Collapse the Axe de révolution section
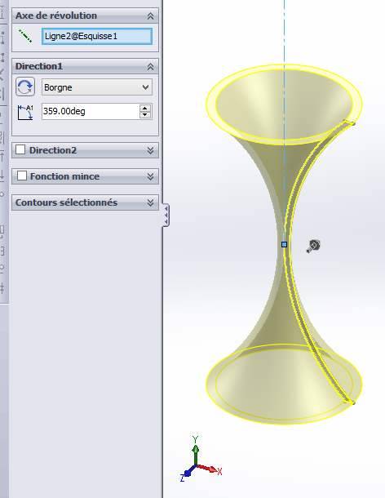The height and width of the screenshot is (498, 385). tap(150, 16)
